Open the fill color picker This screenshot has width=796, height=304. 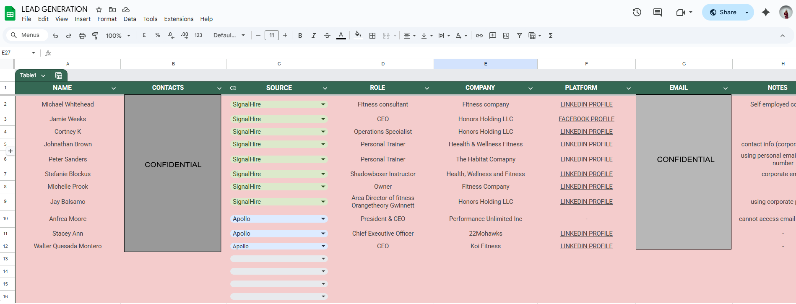[358, 35]
